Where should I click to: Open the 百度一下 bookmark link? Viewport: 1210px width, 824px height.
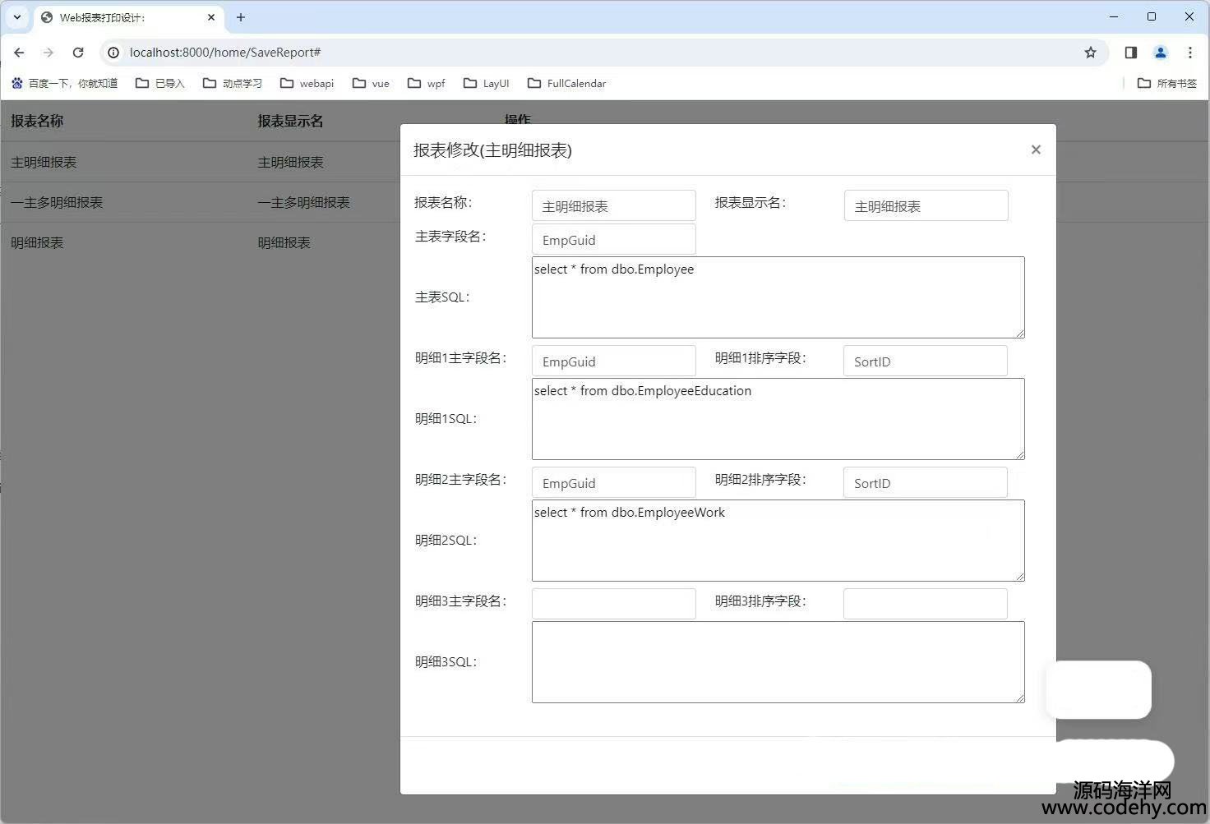pyautogui.click(x=64, y=83)
